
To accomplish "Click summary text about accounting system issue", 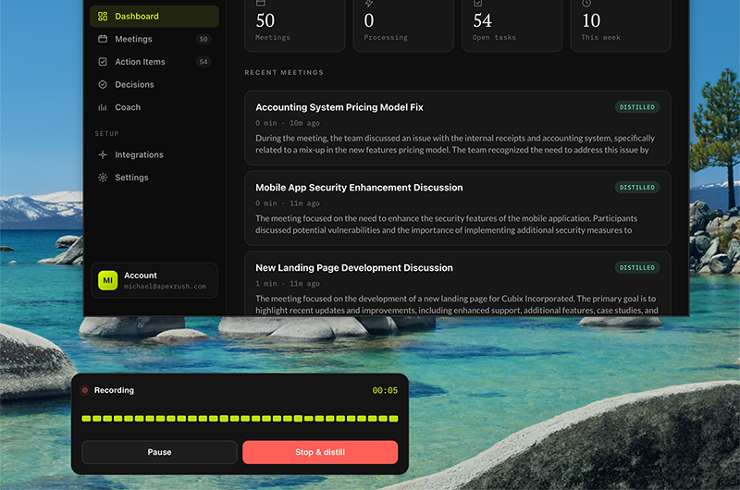I will (455, 144).
